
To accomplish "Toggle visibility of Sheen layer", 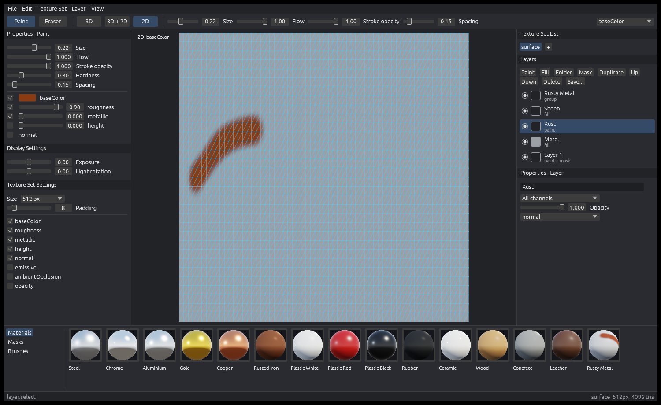I will click(x=525, y=111).
